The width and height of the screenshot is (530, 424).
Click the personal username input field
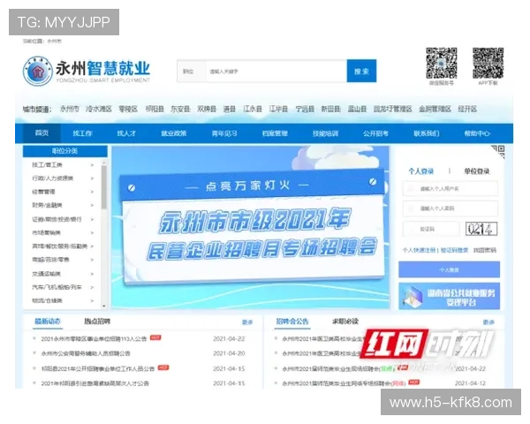click(450, 188)
